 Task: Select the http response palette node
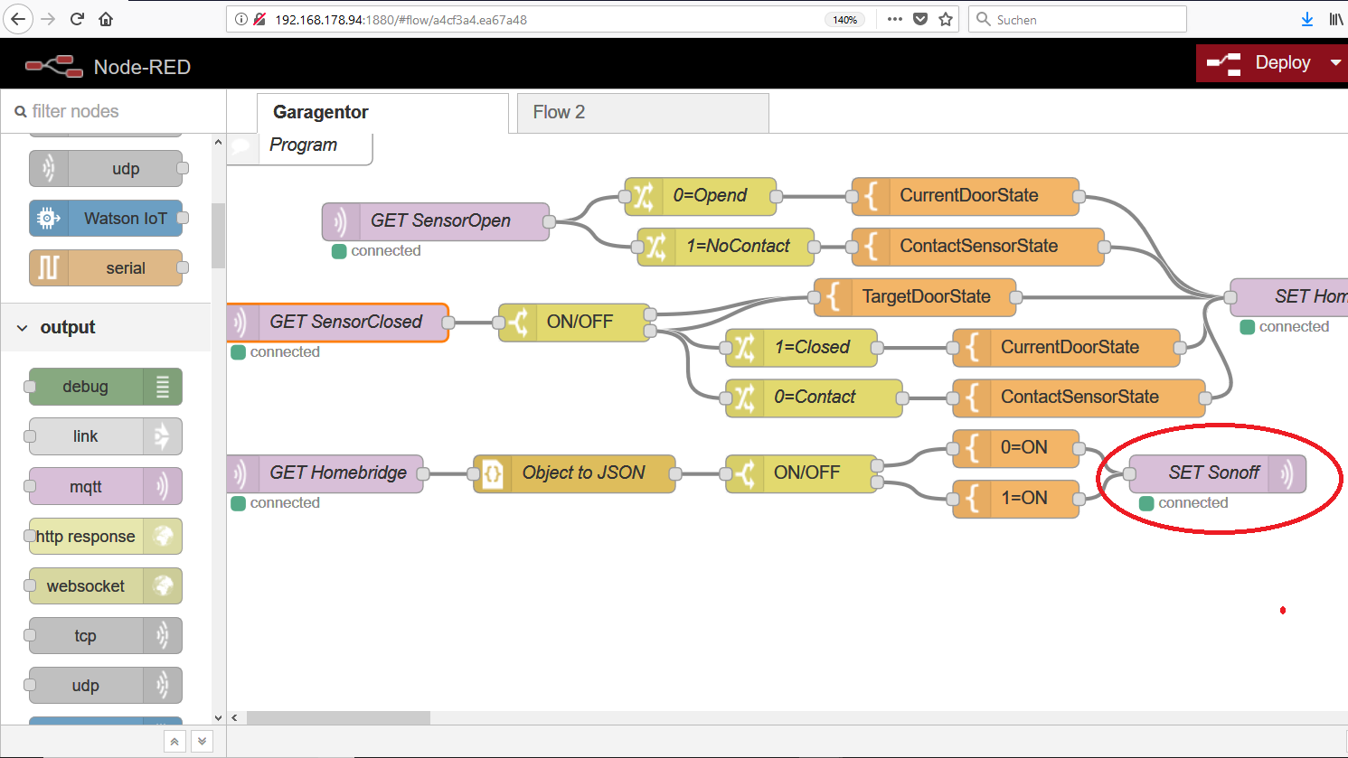pyautogui.click(x=105, y=537)
